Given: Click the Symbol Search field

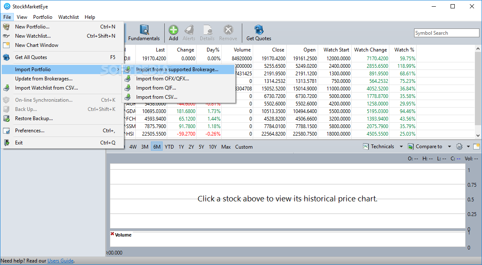Looking at the screenshot, I should (446, 33).
